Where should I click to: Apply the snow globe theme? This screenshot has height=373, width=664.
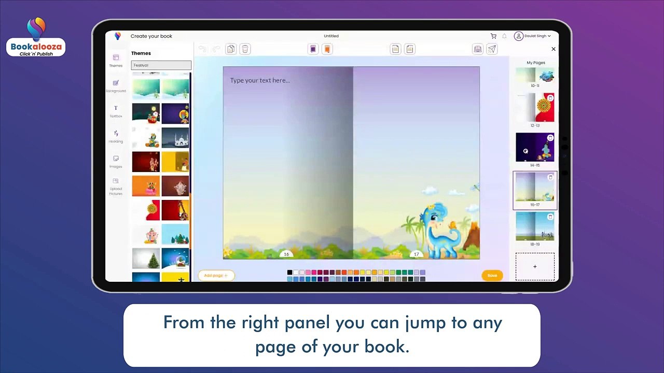coord(175,259)
